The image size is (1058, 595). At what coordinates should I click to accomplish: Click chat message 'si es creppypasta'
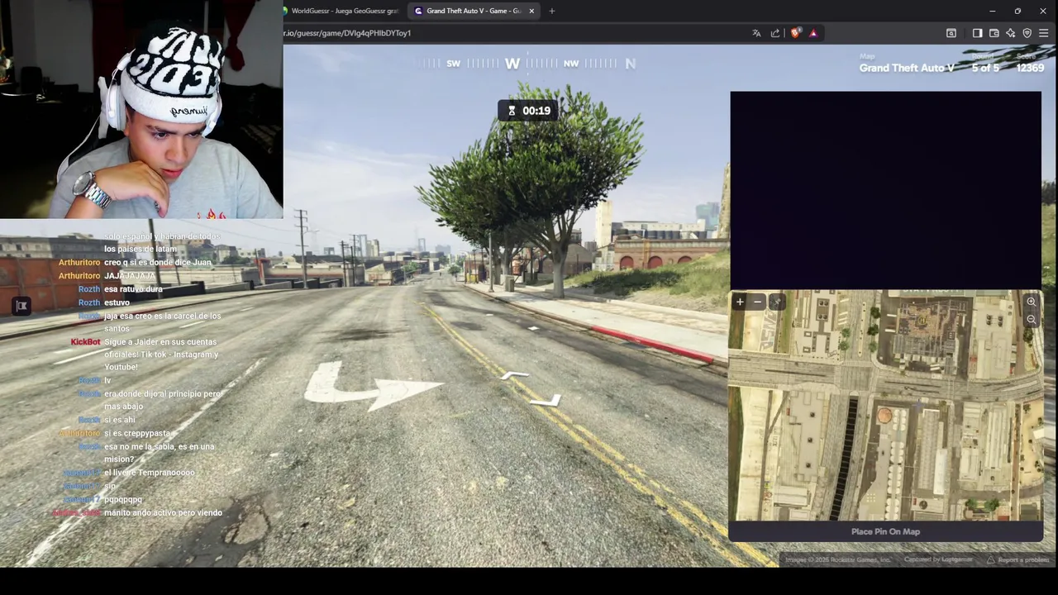click(x=136, y=433)
